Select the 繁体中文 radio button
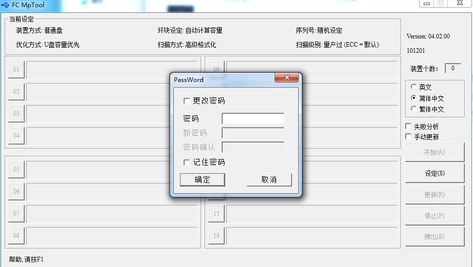 click(413, 109)
